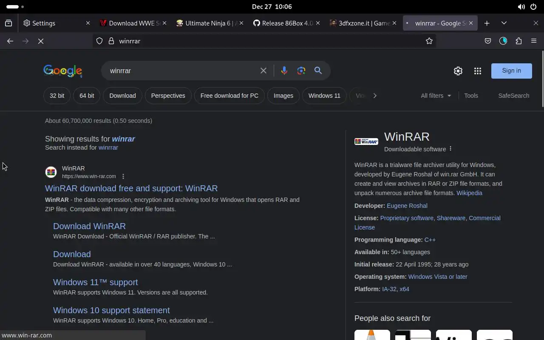Open Windows 10 support statement link
Image resolution: width=544 pixels, height=340 pixels.
coord(111,310)
